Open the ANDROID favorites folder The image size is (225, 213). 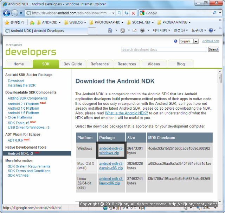(49, 22)
